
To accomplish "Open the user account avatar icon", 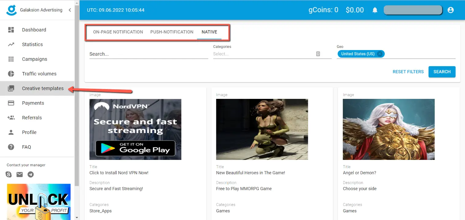I will tap(450, 10).
